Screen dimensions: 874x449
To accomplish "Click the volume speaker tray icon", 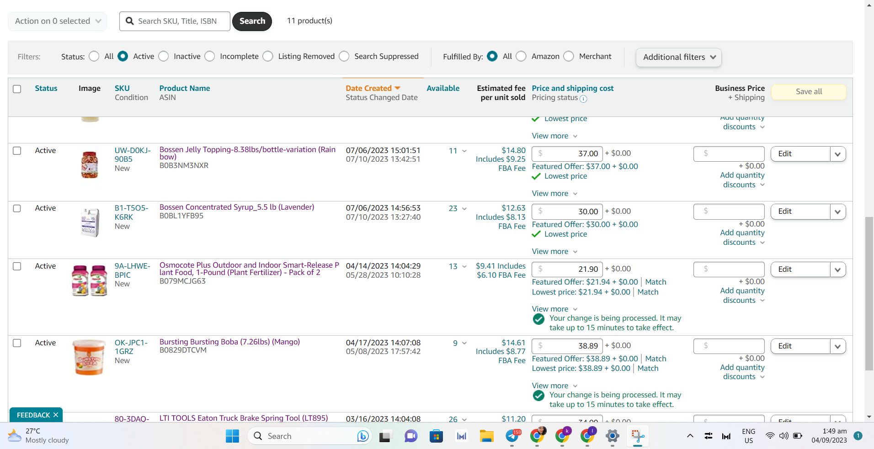I will pyautogui.click(x=783, y=436).
